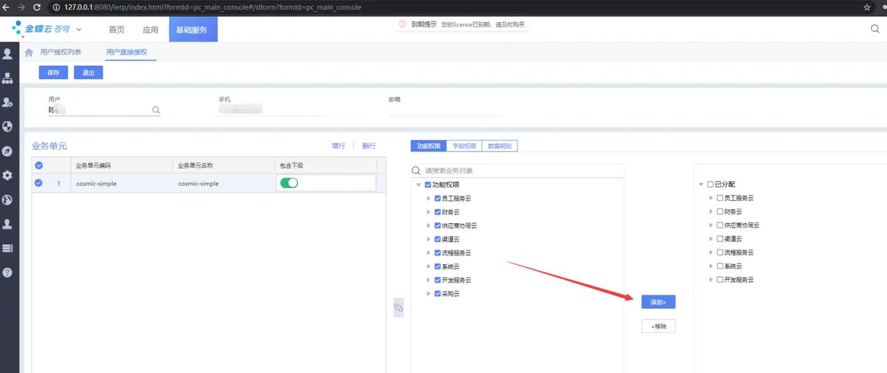887x373 pixels.
Task: Open the 应用 top menu
Action: coord(150,30)
